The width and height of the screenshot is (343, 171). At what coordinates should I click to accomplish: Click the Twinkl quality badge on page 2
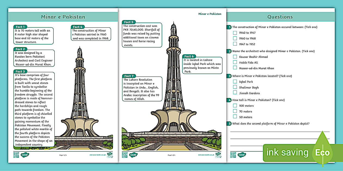218,155
